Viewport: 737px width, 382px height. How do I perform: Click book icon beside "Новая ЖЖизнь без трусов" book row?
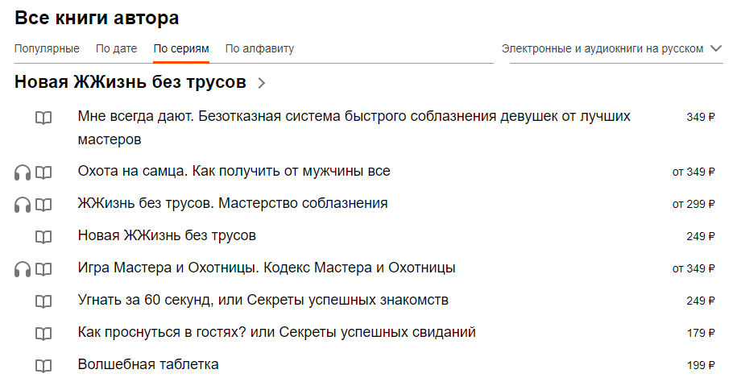tap(43, 237)
